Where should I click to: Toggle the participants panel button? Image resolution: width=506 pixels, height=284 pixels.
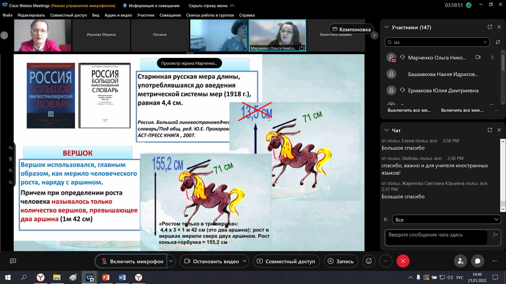(x=460, y=261)
